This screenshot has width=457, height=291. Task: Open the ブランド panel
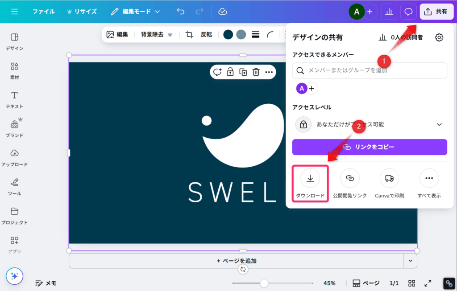point(15,128)
